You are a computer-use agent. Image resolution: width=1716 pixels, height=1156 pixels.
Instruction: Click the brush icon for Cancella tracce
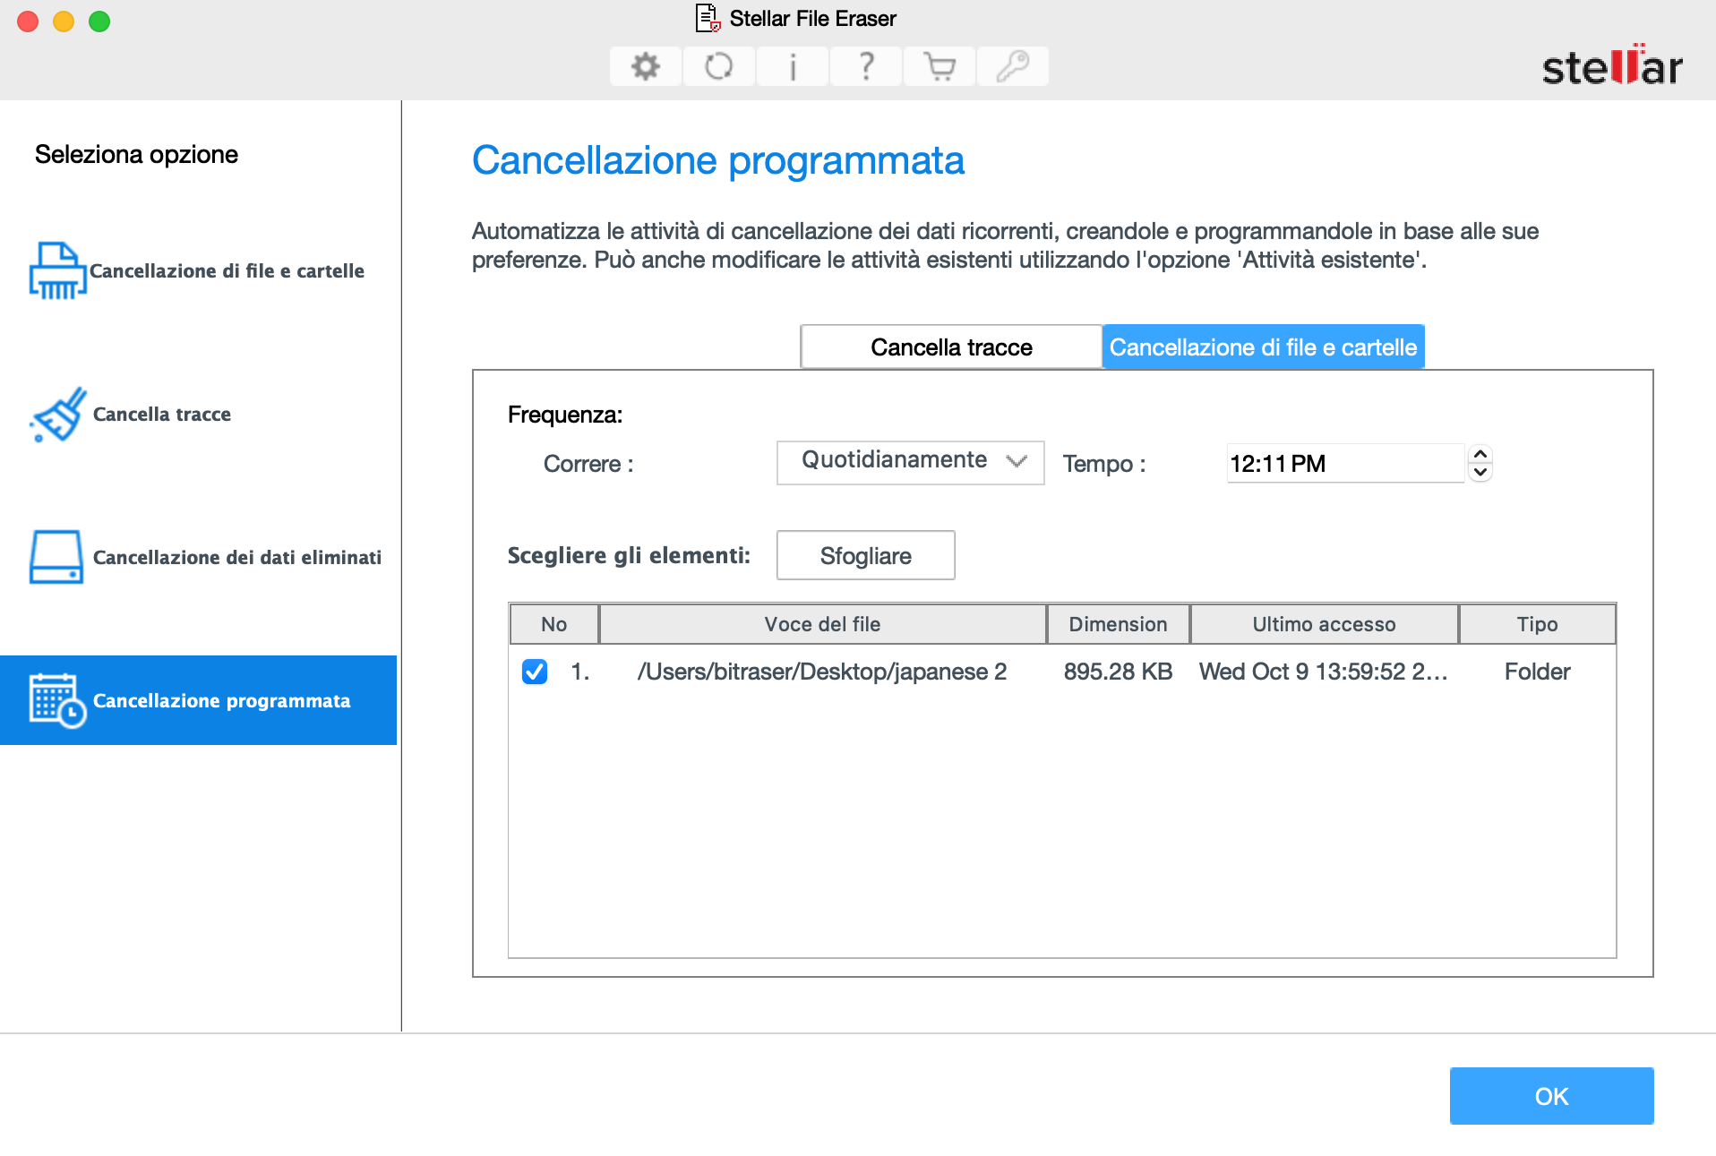[57, 414]
